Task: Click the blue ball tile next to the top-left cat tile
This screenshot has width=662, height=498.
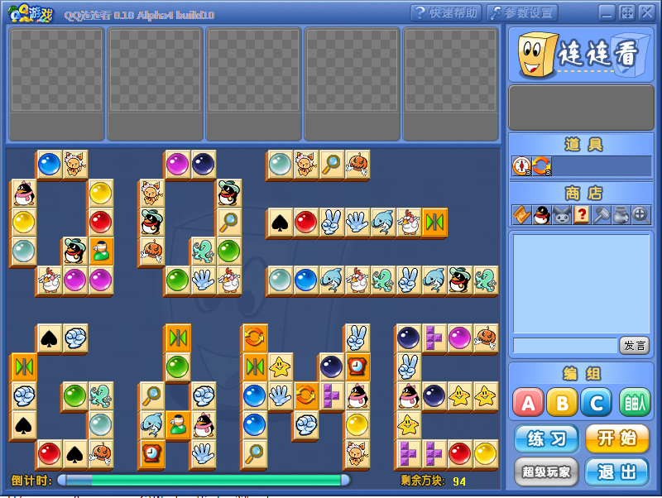Action: 50,165
